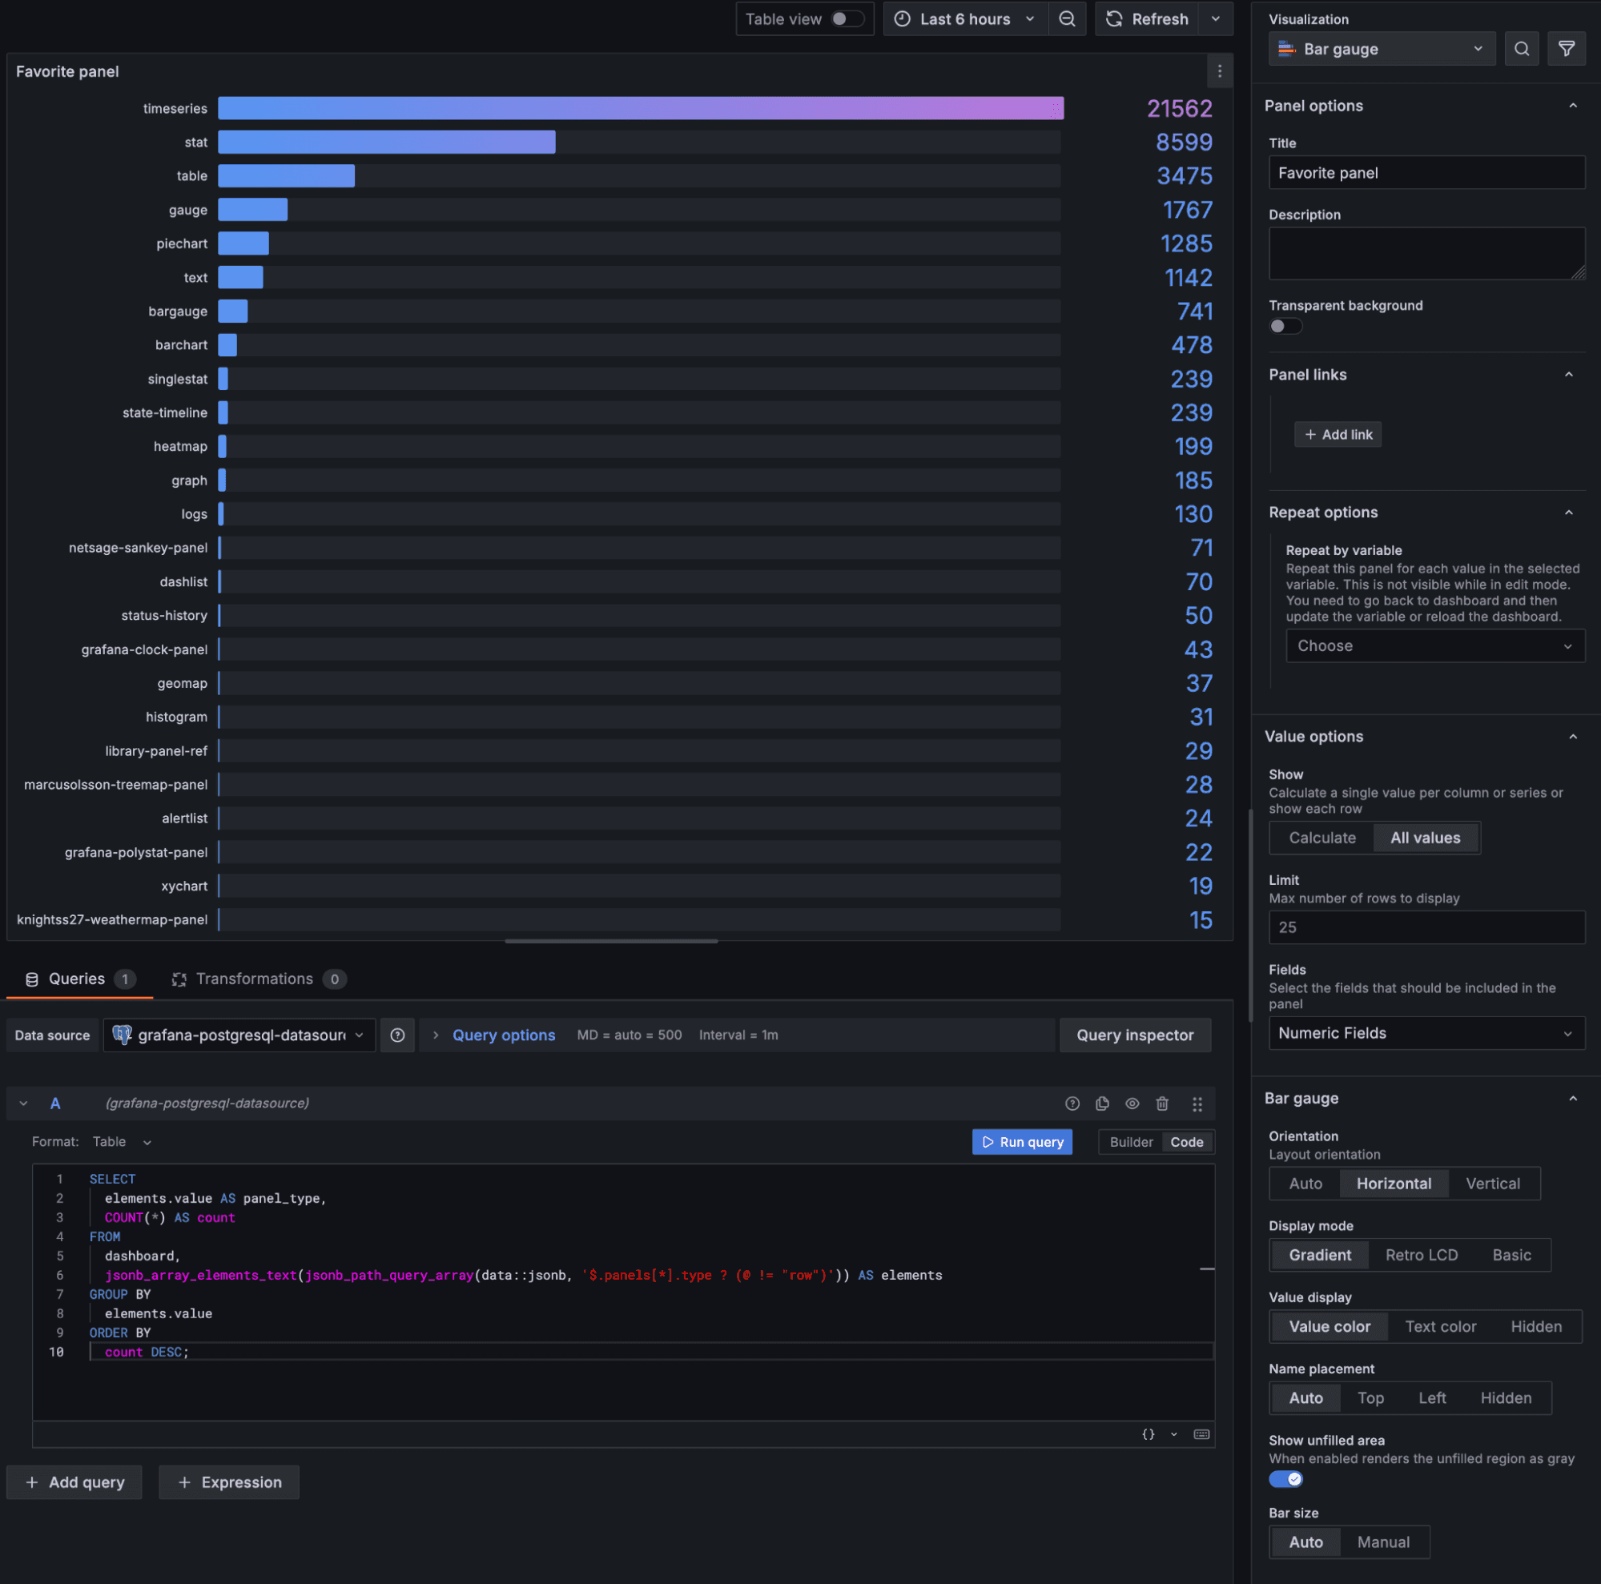Click the Run query button
Viewport: 1601px width, 1584px height.
pos(1022,1141)
